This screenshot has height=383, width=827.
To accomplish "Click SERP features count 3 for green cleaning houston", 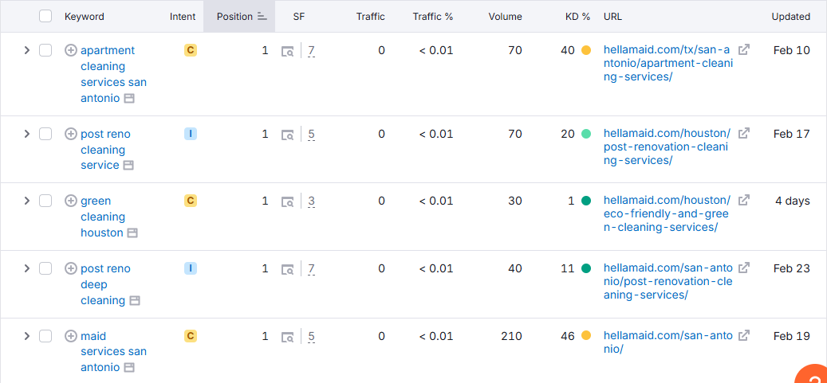I will click(311, 201).
